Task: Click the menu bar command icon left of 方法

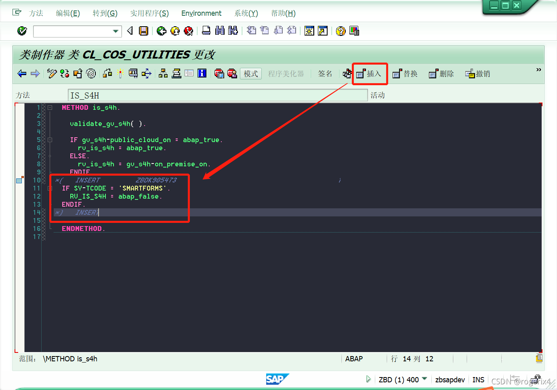Action: click(x=17, y=13)
